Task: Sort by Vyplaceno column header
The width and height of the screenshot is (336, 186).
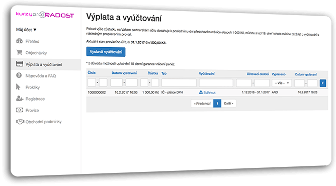Action: pyautogui.click(x=279, y=74)
